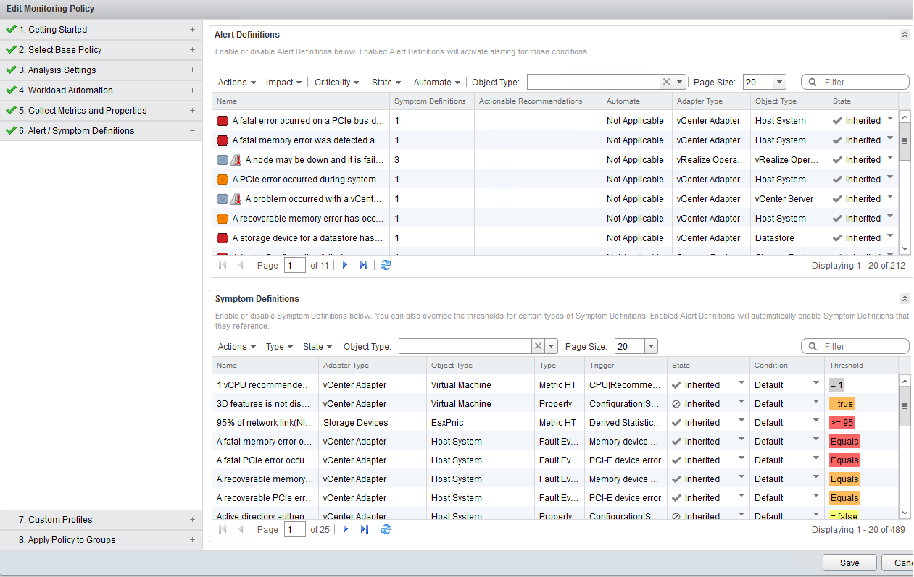Screen dimensions: 914x577
Task: Collapse the Symptom Definitions panel
Action: point(904,299)
